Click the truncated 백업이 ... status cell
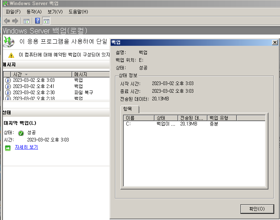Screen dimensions: 280x220 (166, 124)
